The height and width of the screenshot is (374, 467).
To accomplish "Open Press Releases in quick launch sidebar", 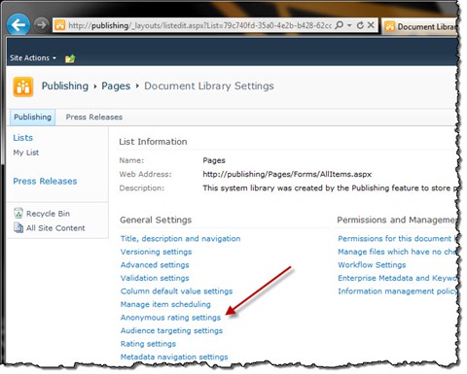I will (x=45, y=181).
